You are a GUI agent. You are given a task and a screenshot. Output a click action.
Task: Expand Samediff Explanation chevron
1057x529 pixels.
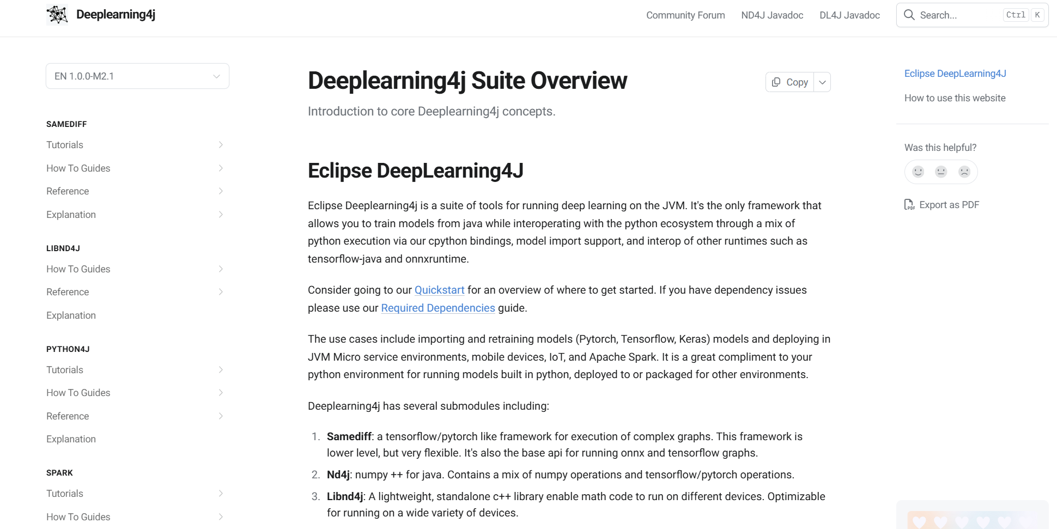pos(221,215)
